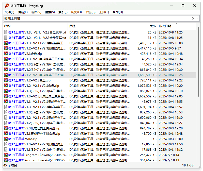This screenshot has width=203, height=171.
Task: Select the archive icon of the Program Filesx64 file
Action: [x=6, y=160]
